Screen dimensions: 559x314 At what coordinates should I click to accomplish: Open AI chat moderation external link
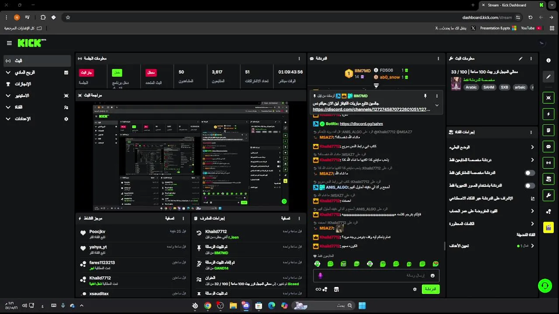532,198
